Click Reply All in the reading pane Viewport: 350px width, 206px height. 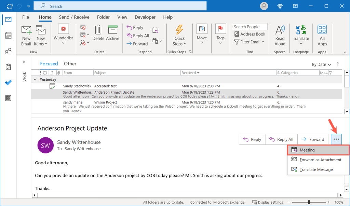click(281, 139)
